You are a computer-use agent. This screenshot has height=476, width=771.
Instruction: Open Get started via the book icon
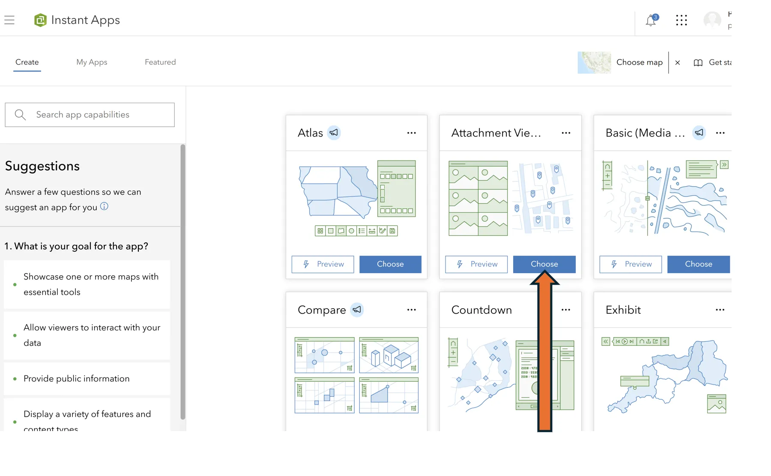[698, 62]
